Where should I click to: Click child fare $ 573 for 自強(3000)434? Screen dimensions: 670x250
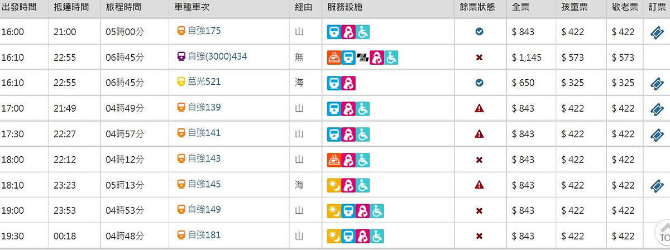pyautogui.click(x=573, y=57)
